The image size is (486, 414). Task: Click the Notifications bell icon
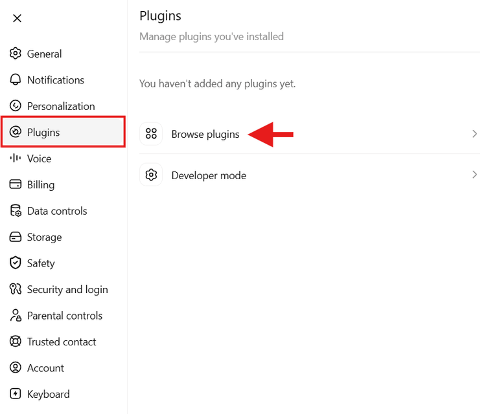pyautogui.click(x=15, y=80)
